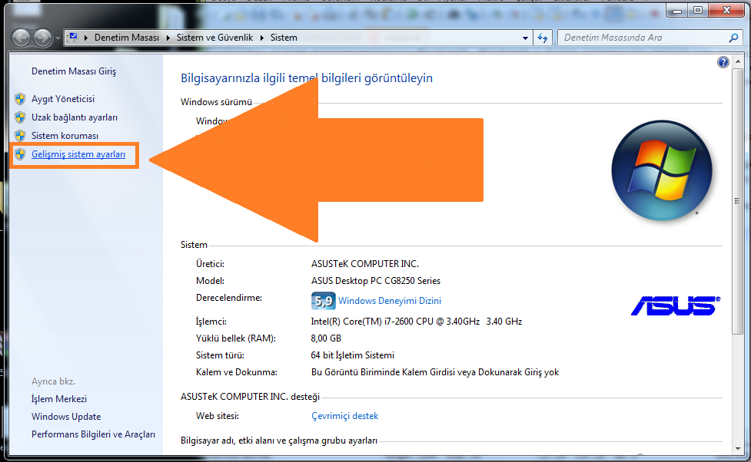Click the refresh button beside address bar
751x462 pixels.
(x=543, y=38)
